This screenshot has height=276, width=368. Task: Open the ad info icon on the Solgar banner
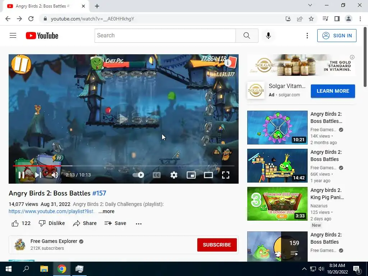pyautogui.click(x=352, y=57)
